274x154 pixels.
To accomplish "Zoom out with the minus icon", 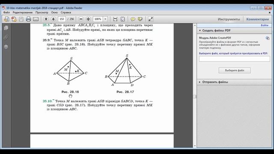I will tap(81, 19).
